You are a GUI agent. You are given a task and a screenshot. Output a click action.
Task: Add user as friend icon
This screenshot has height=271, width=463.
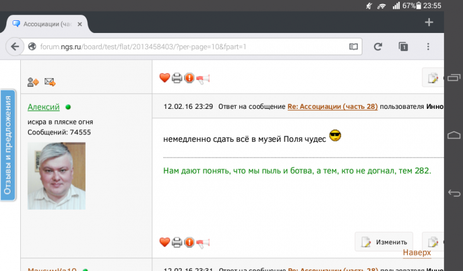pos(33,82)
